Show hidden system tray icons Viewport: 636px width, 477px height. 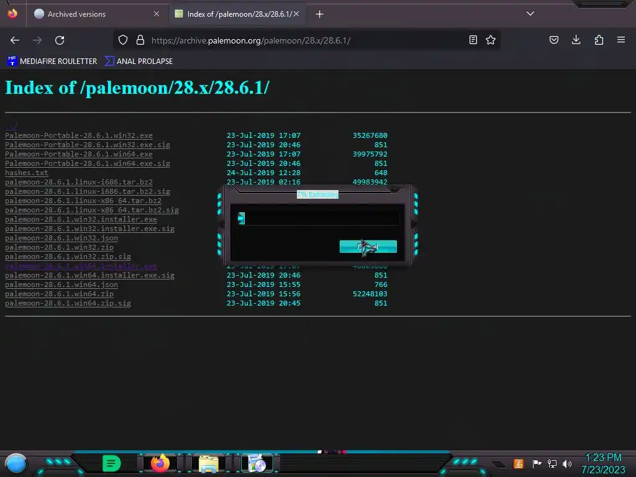click(x=499, y=465)
